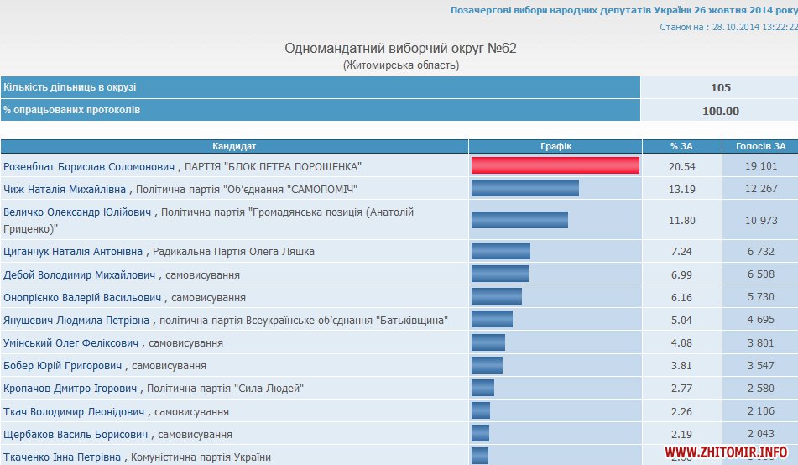This screenshot has width=798, height=465.
Task: Click the Графік column header
Action: (555, 146)
